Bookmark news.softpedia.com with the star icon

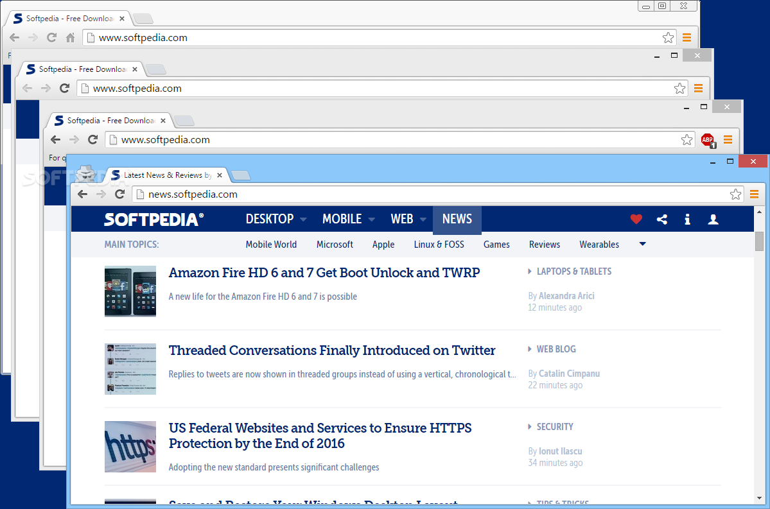pos(735,194)
